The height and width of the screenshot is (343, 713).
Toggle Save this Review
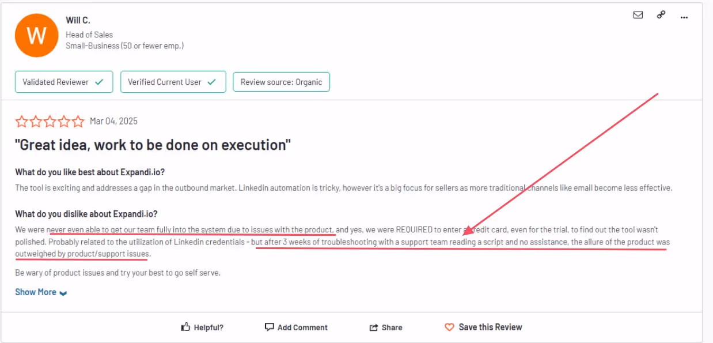[x=490, y=327]
